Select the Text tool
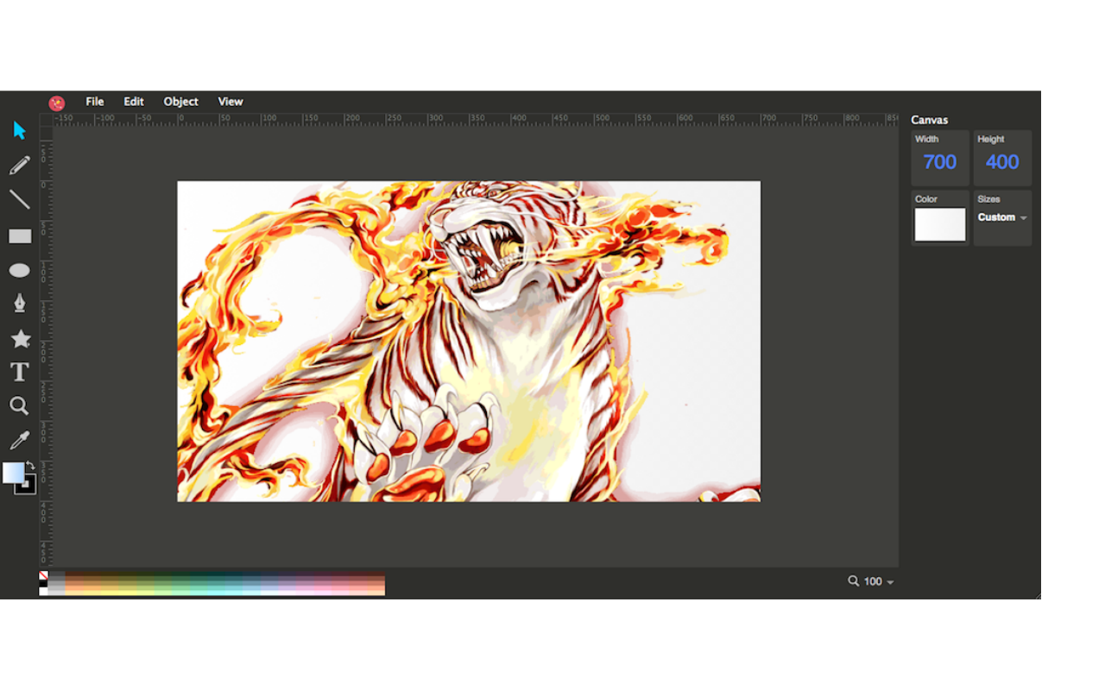The width and height of the screenshot is (1105, 690). pyautogui.click(x=20, y=372)
